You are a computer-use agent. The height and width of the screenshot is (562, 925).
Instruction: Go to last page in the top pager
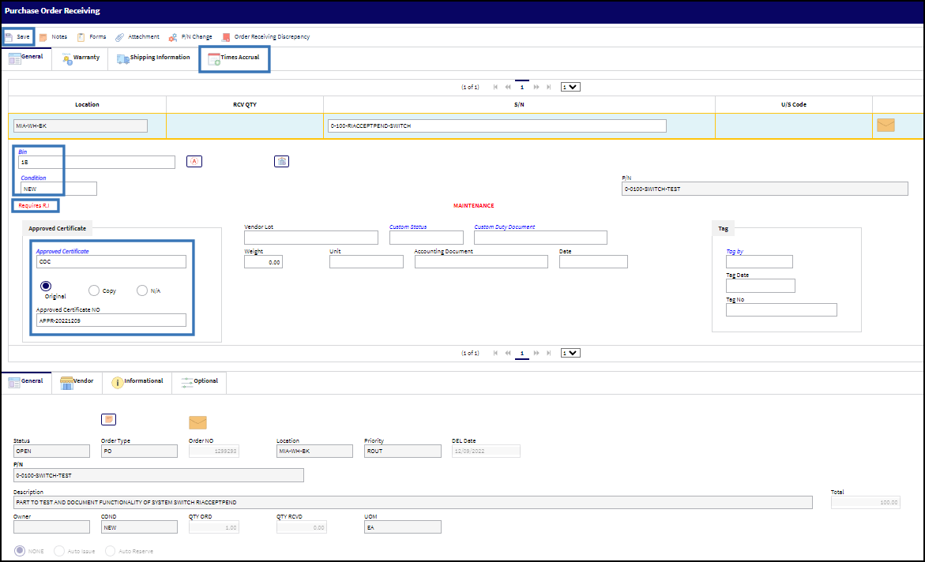tap(549, 88)
